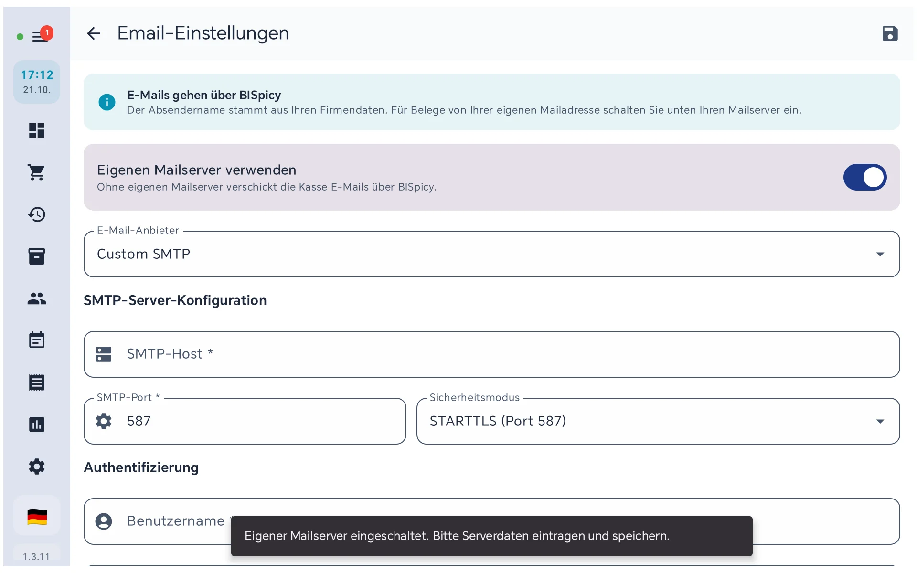Click the user icon in Benutzername field
The height and width of the screenshot is (573, 917).
pyautogui.click(x=104, y=521)
